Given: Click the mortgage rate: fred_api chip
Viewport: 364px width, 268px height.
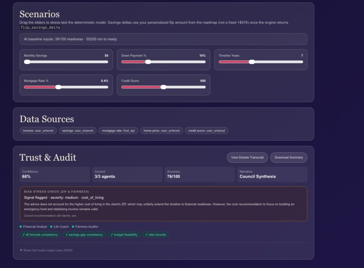Looking at the screenshot, I should click(x=118, y=130).
